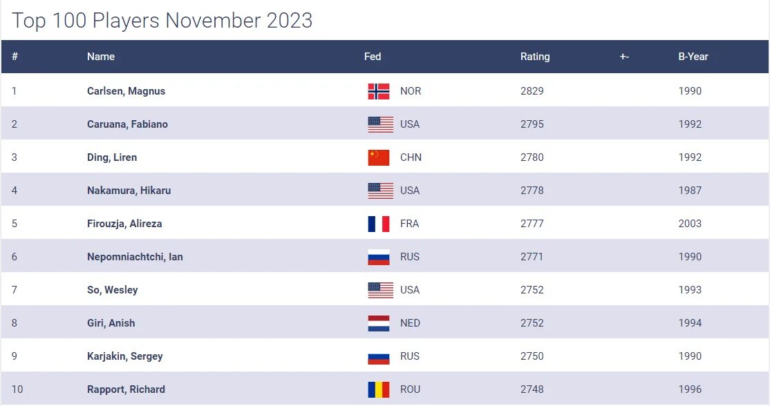Click the Fed column header
The width and height of the screenshot is (770, 406).
[373, 57]
